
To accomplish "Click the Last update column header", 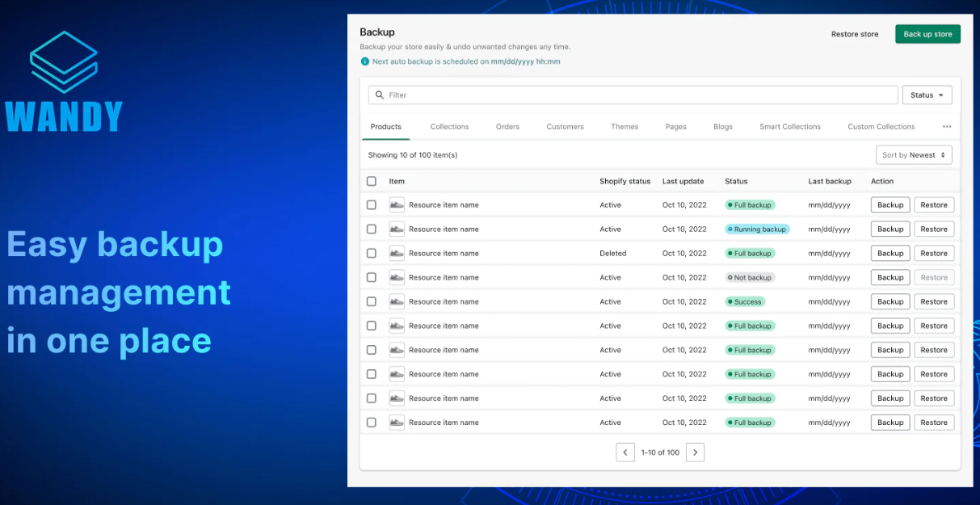I will tap(683, 182).
